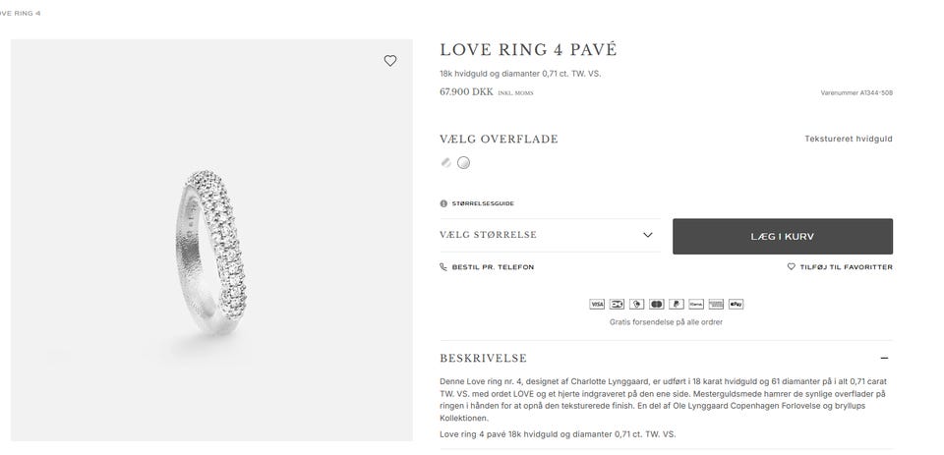Click the chevron on the size selector

coord(648,235)
